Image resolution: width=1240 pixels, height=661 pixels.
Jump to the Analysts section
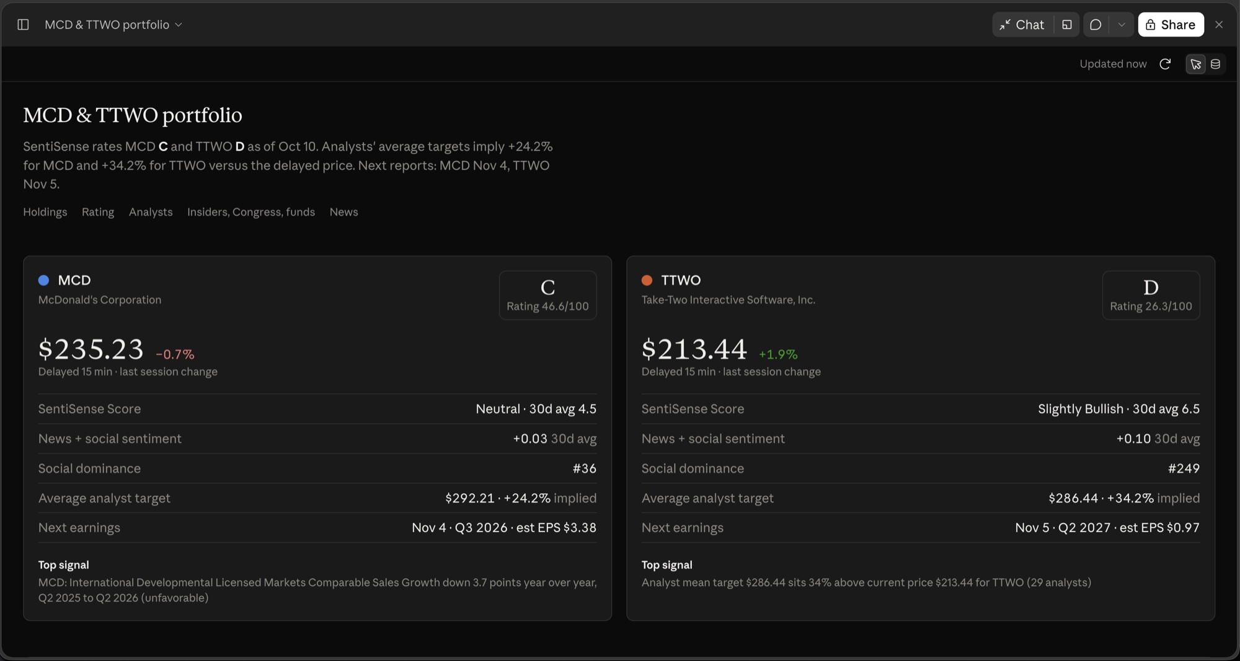pyautogui.click(x=151, y=212)
